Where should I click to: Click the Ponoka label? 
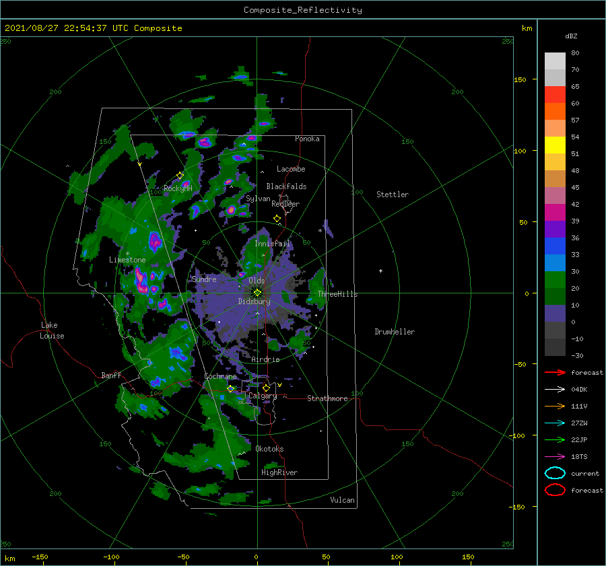click(x=307, y=139)
